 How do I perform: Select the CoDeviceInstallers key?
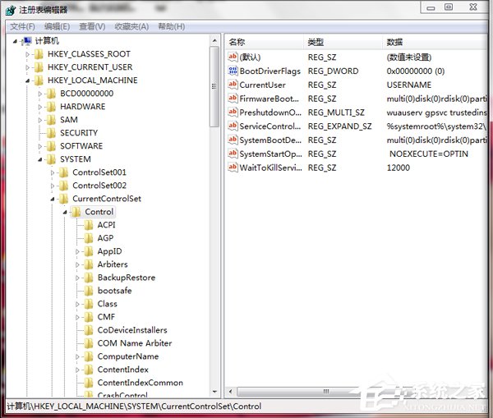(132, 330)
